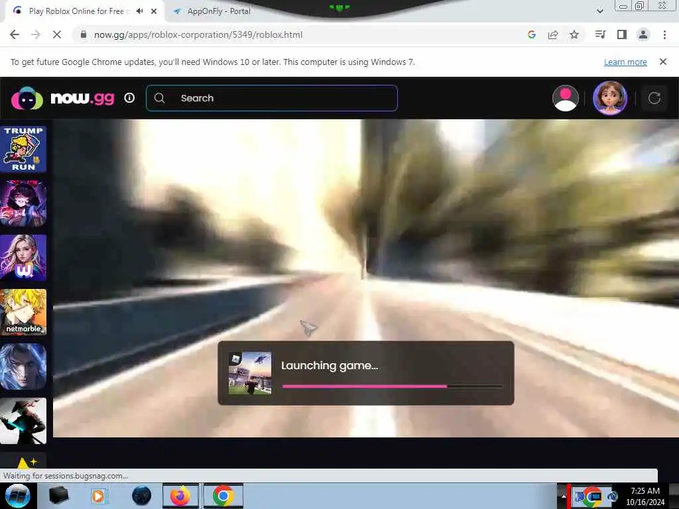Viewport: 679px width, 509px height.
Task: Open the silver-haired warrior game thumbnail
Action: 23,367
